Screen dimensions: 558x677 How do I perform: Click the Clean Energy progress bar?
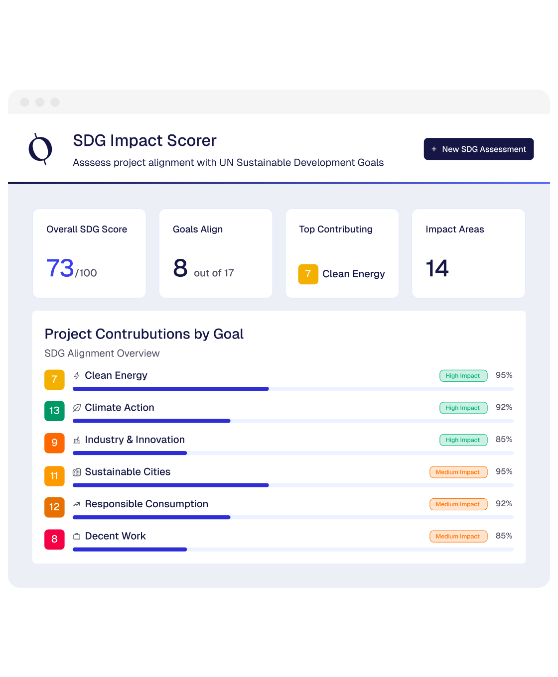(x=293, y=389)
